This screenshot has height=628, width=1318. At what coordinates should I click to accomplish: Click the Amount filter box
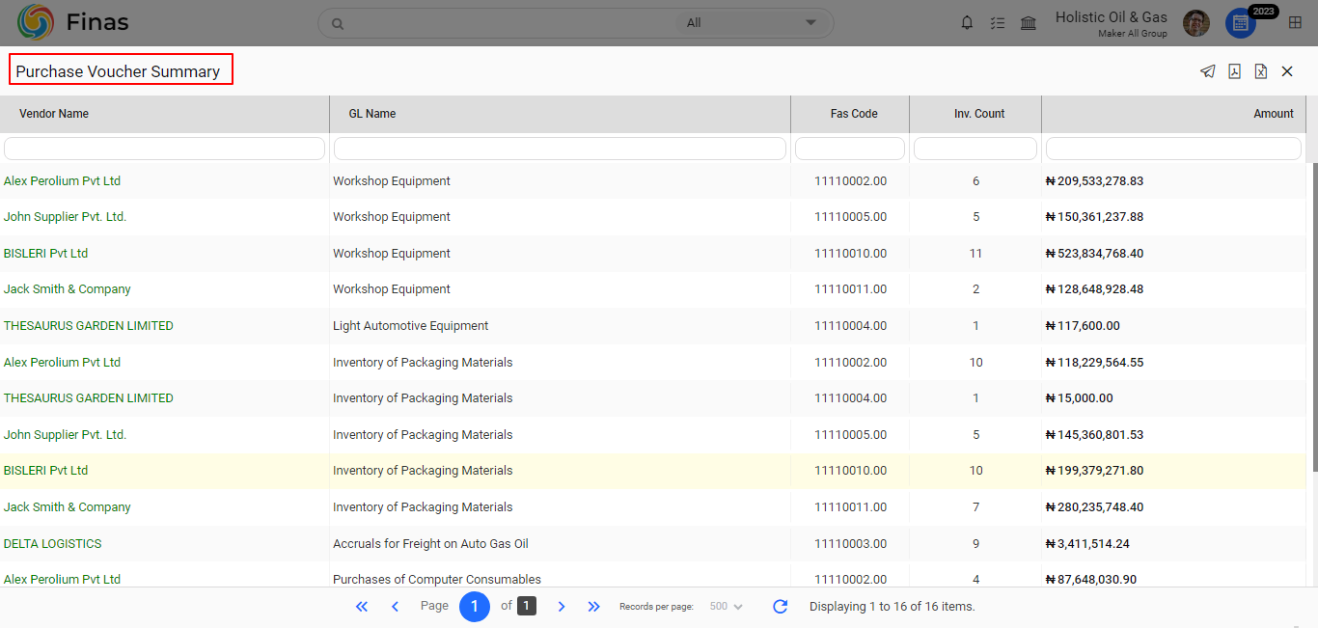1173,149
